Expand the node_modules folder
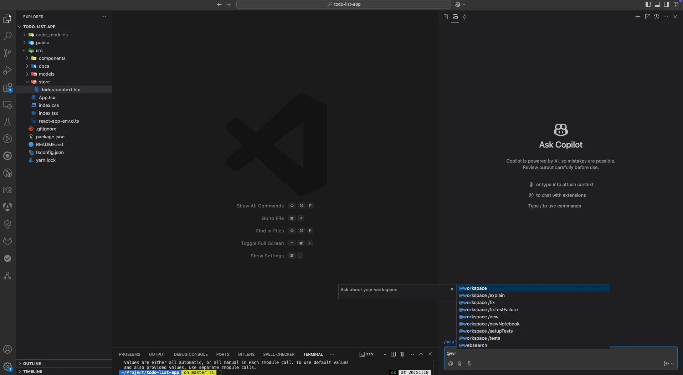 (24, 35)
